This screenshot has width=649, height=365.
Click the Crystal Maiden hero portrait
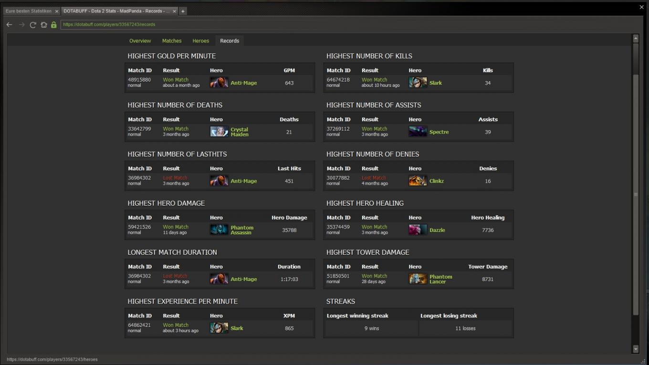click(219, 132)
